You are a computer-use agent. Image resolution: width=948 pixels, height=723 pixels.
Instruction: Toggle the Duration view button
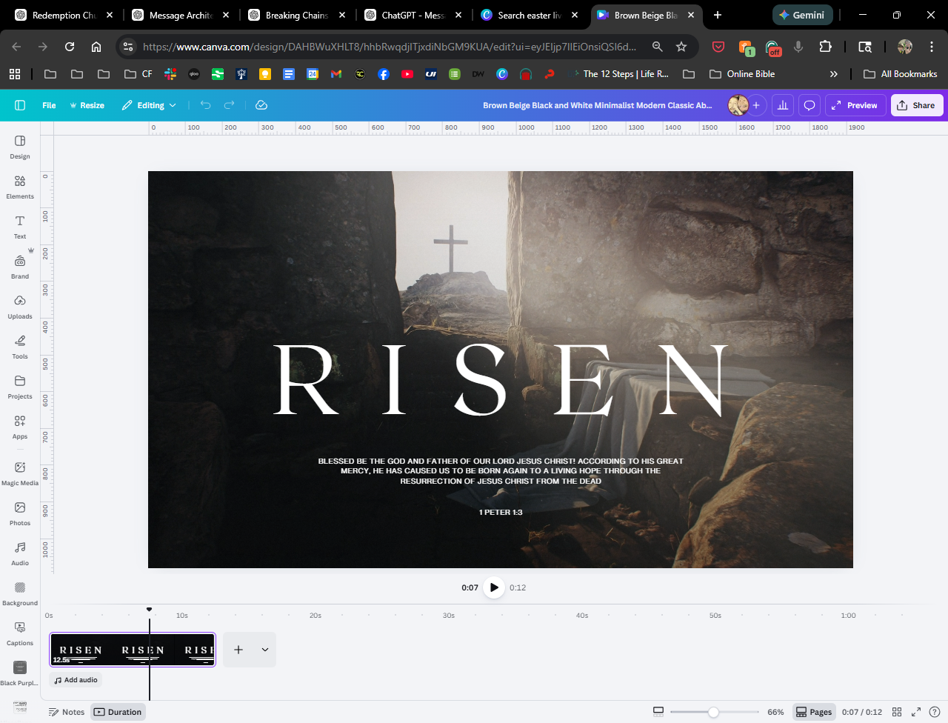click(x=118, y=712)
